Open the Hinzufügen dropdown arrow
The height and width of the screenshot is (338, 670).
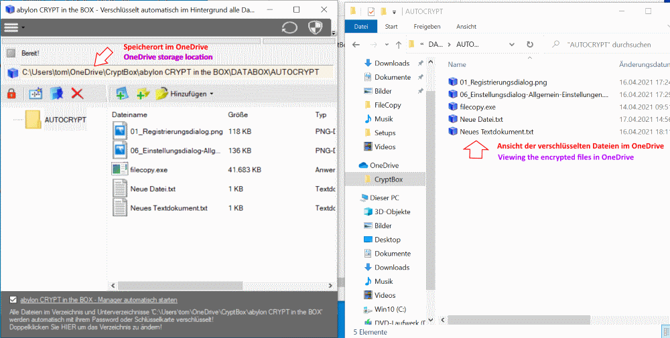tap(211, 94)
